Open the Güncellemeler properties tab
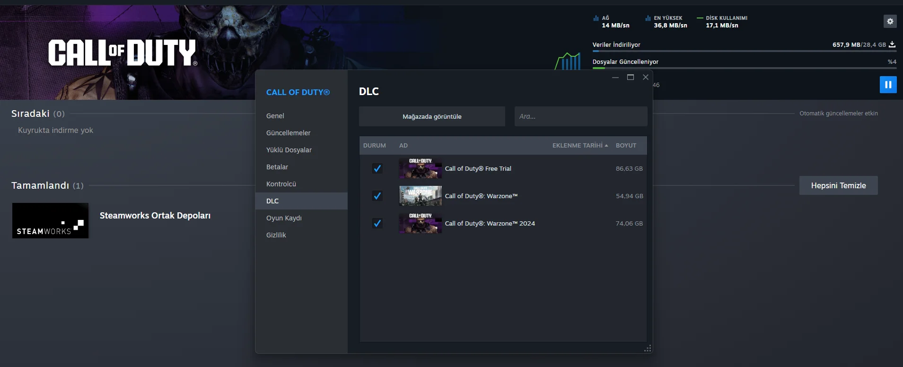 coord(301,133)
